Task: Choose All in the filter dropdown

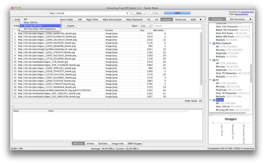Action: pyautogui.click(x=40, y=19)
